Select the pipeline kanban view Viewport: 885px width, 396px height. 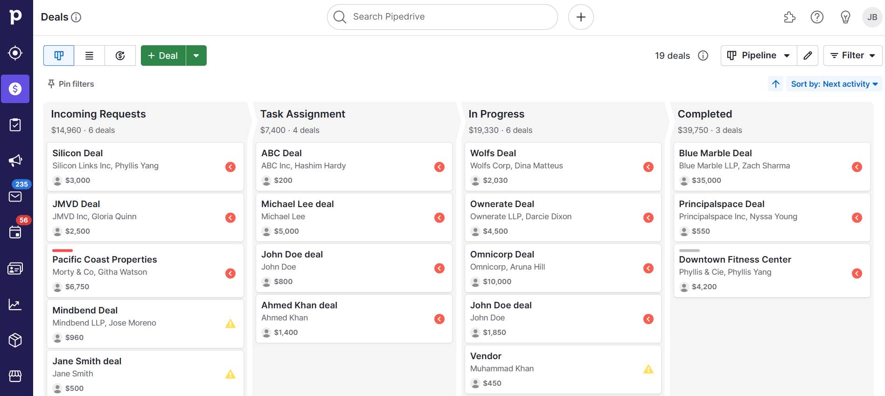[x=59, y=56]
